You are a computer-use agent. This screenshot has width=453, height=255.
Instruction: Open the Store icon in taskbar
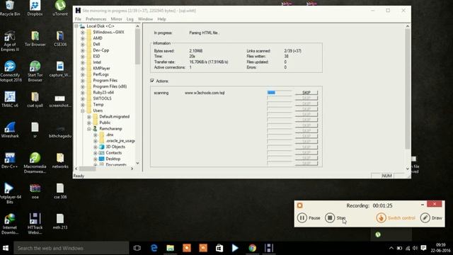(x=219, y=248)
